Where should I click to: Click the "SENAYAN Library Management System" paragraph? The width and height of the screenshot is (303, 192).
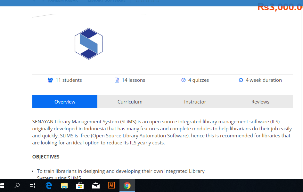(162, 132)
